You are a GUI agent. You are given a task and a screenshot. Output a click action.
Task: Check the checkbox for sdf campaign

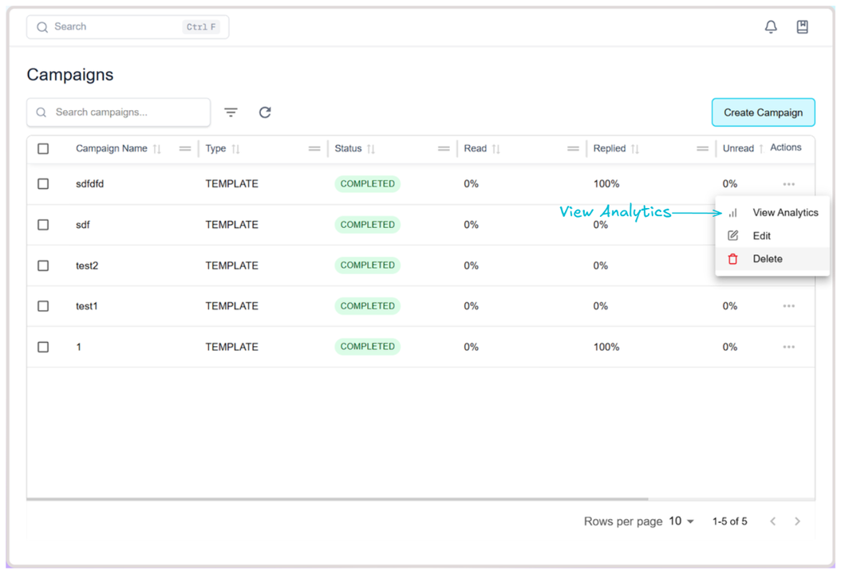pos(43,225)
